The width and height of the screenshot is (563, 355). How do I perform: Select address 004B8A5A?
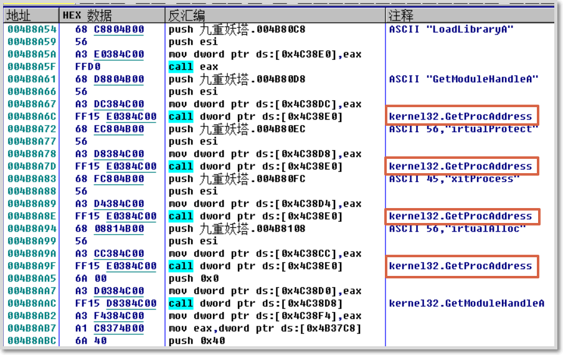click(32, 54)
